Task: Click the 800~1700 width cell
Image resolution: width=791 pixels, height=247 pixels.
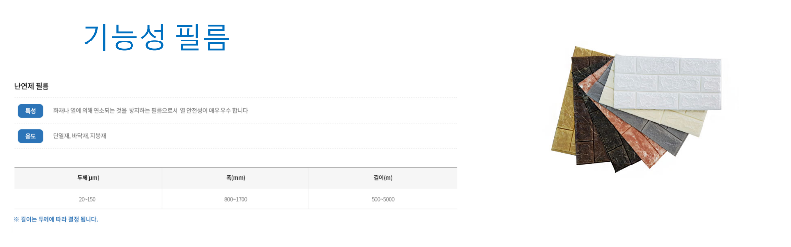Action: point(236,199)
